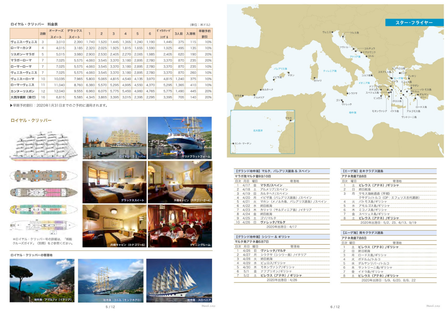Select the サントリーニ島/ギリシャ itinerary row
Screen dimensions: 446x315
pyautogui.click(x=388, y=267)
